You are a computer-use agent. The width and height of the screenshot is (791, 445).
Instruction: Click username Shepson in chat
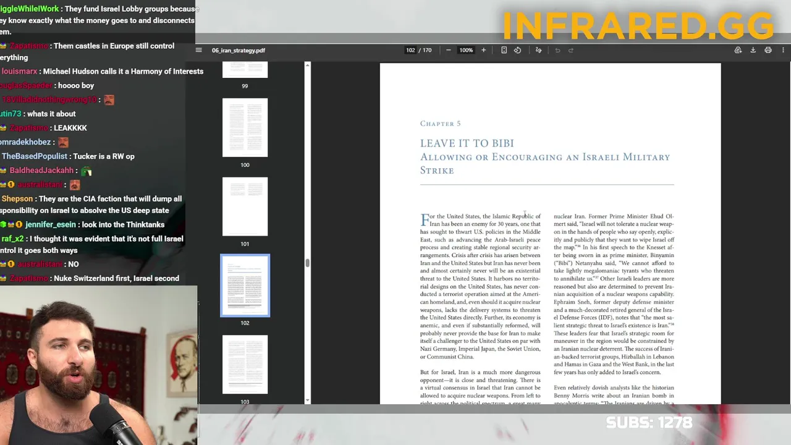point(17,199)
